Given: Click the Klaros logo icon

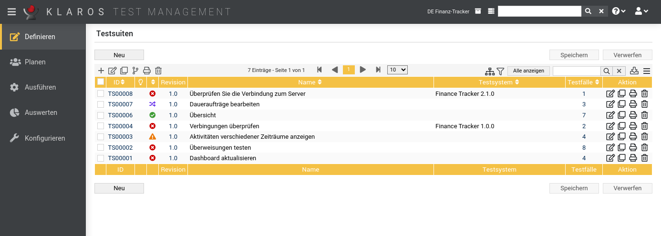Looking at the screenshot, I should tap(31, 12).
